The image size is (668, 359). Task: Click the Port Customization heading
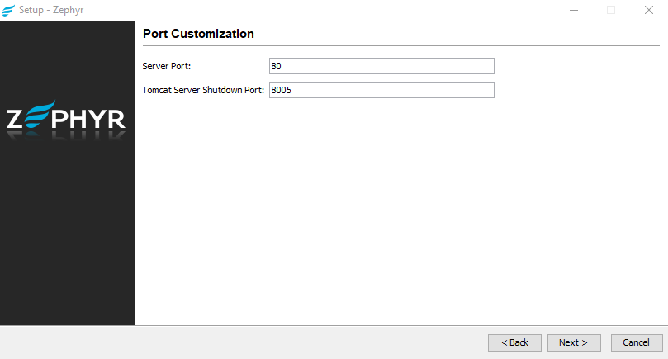tap(198, 34)
